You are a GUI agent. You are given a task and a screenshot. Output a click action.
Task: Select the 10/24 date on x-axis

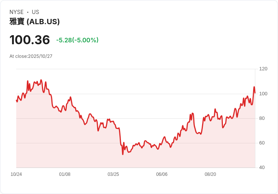[16, 174]
